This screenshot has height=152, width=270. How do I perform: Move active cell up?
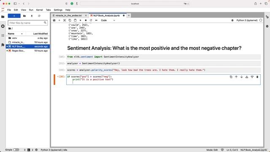click(x=236, y=77)
